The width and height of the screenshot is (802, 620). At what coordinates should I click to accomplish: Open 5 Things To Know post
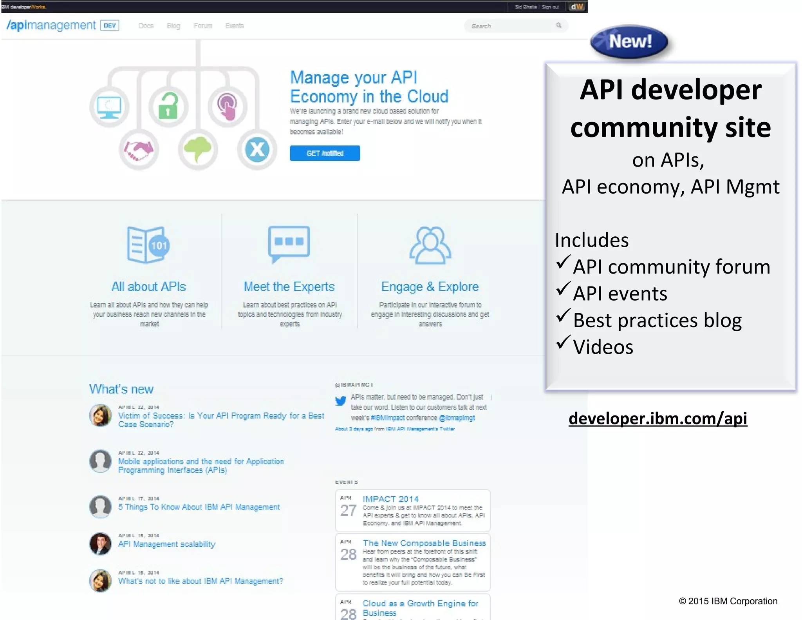[x=199, y=507]
